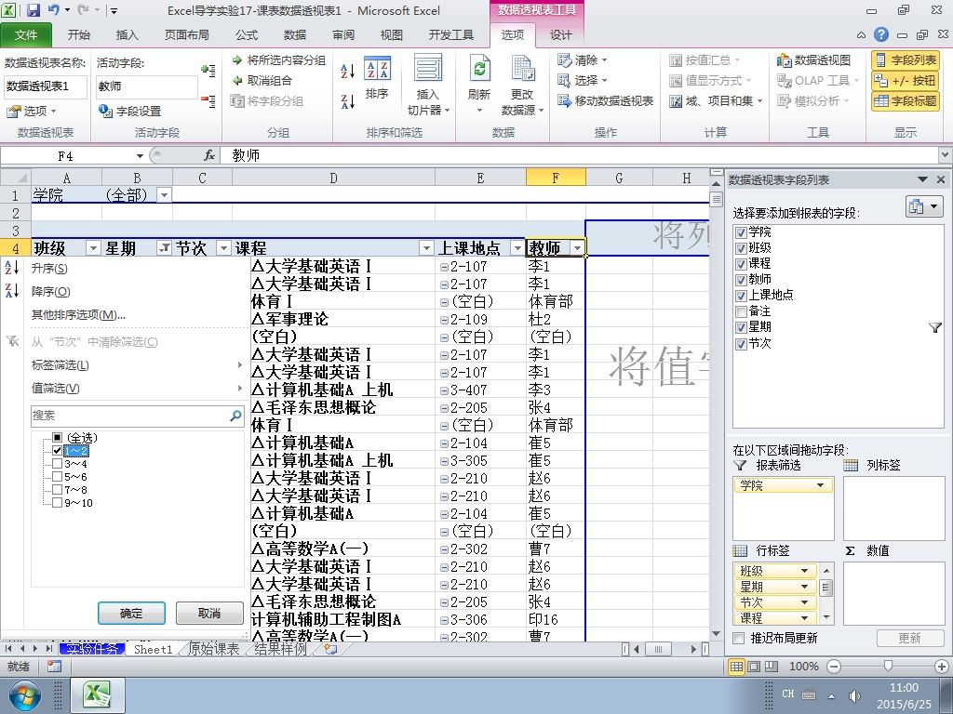Click collapse entire field icon
This screenshot has width=953, height=714.
(208, 100)
